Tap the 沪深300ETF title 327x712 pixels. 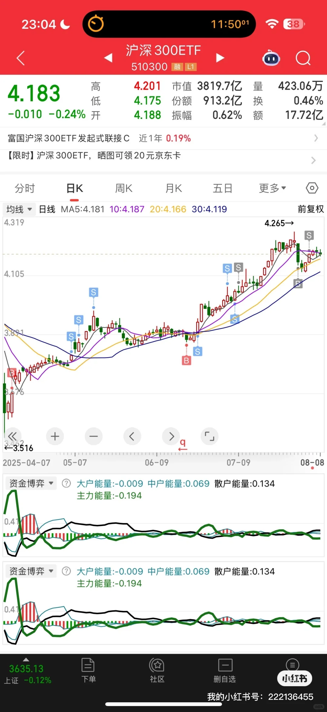(163, 50)
